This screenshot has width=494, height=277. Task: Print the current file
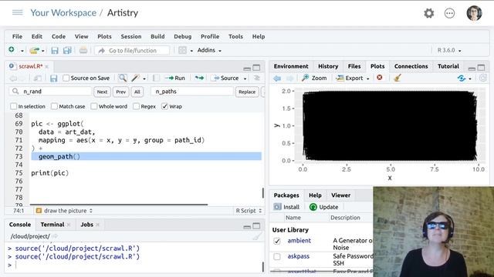coord(83,50)
